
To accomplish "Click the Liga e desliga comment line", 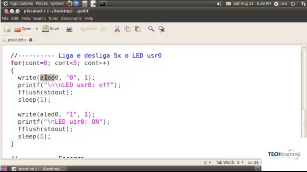I will coord(86,55).
